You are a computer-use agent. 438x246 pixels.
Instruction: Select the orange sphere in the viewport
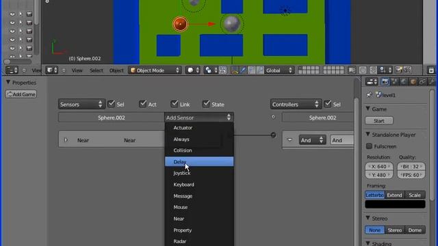(180, 24)
